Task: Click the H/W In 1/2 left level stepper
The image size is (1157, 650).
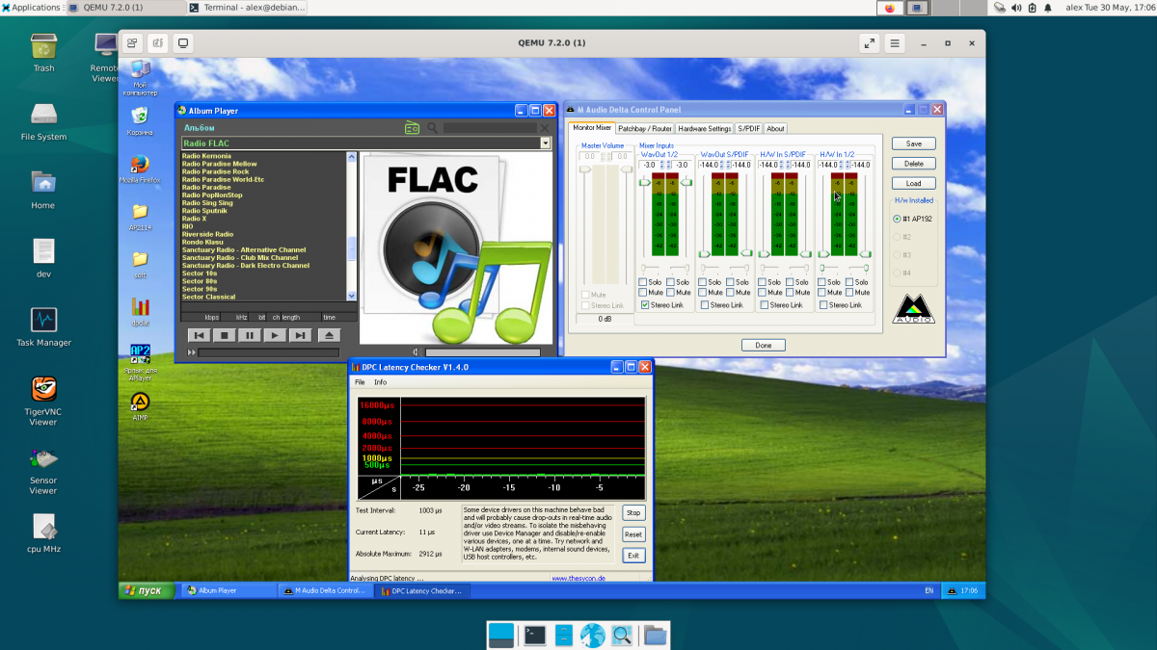Action: [x=840, y=165]
